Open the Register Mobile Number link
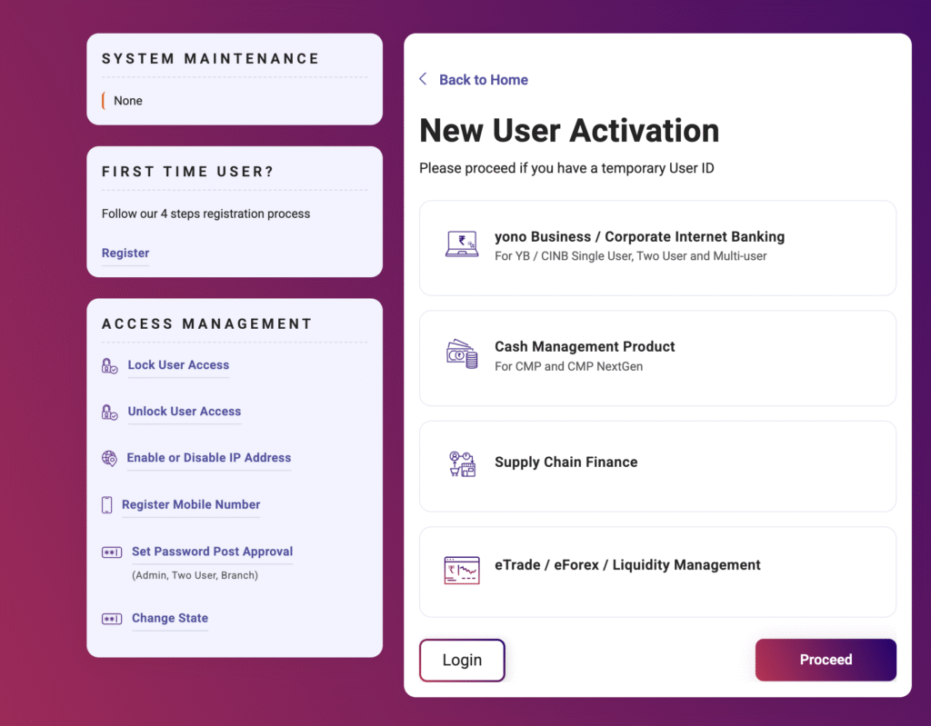931x726 pixels. click(191, 504)
